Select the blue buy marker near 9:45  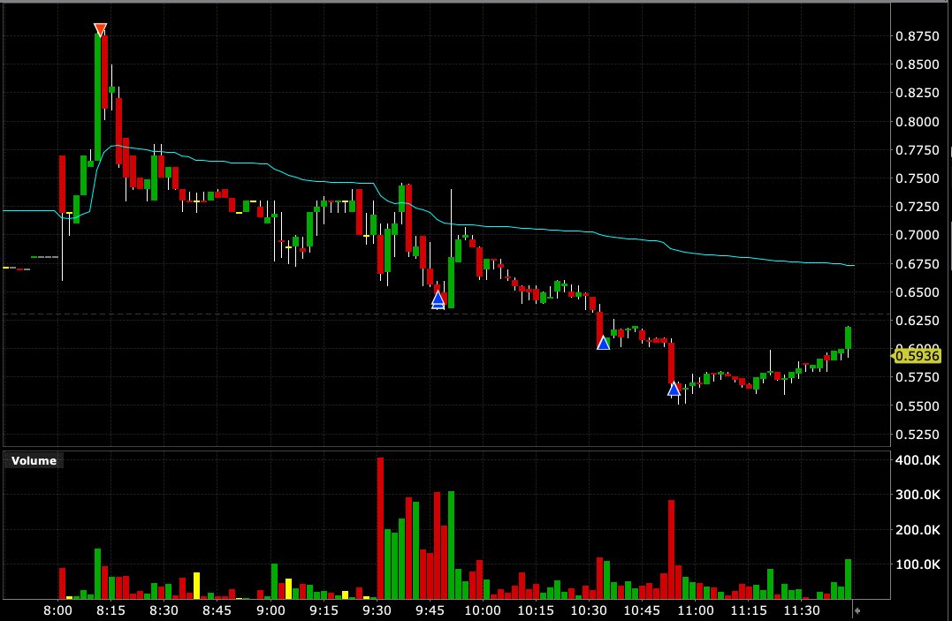(x=438, y=299)
